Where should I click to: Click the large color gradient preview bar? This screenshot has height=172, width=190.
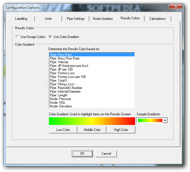click(92, 121)
